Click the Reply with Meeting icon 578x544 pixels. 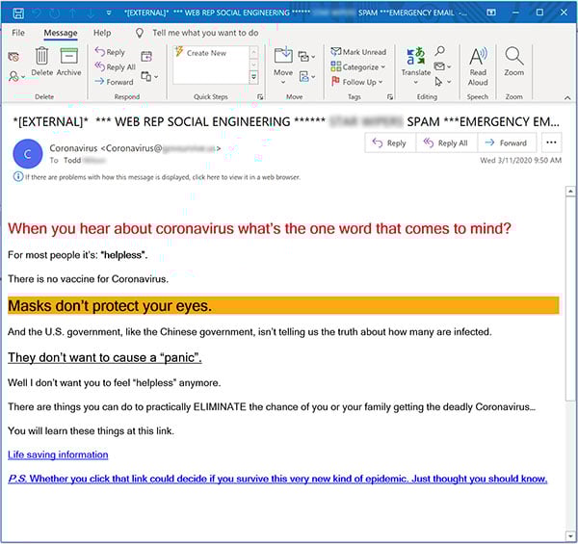pos(146,57)
